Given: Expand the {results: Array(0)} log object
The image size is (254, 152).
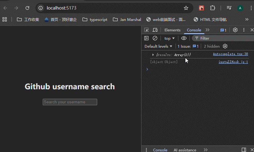Looking at the screenshot, I should (x=153, y=54).
